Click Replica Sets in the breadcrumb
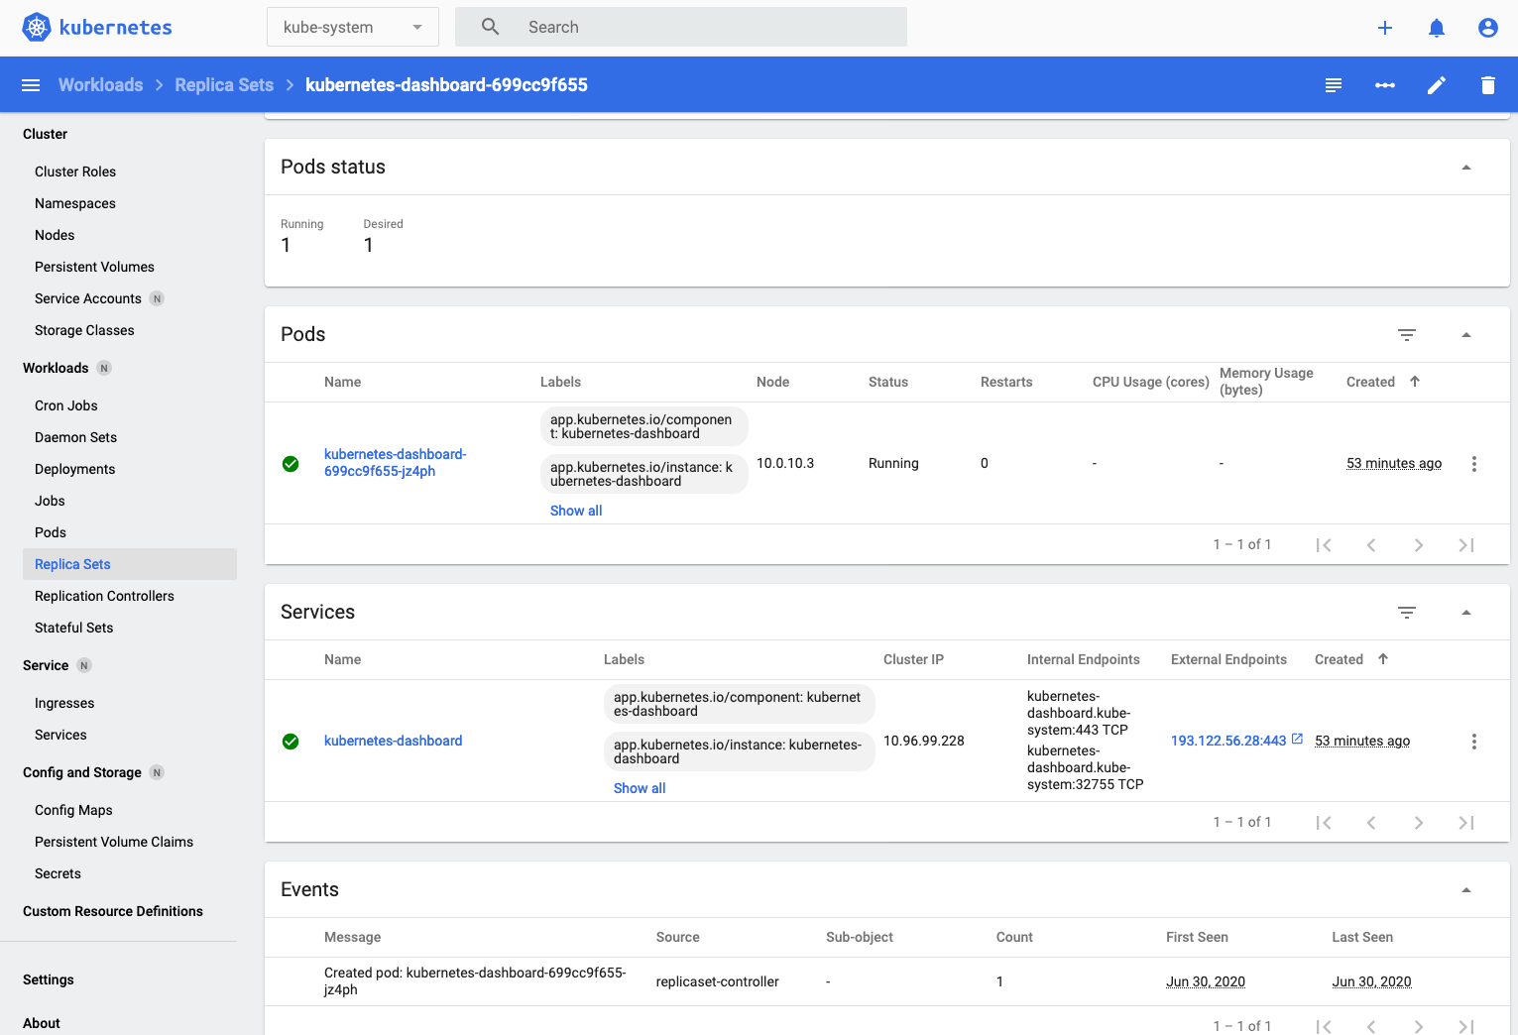1518x1035 pixels. (x=224, y=85)
